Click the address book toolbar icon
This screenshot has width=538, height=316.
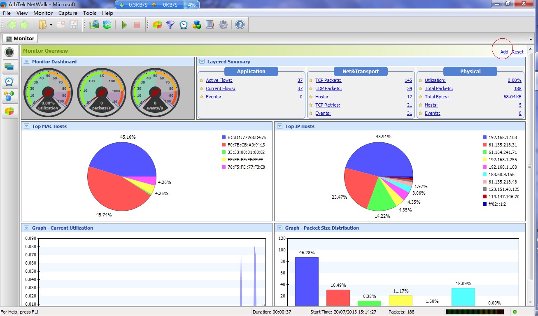[210, 25]
